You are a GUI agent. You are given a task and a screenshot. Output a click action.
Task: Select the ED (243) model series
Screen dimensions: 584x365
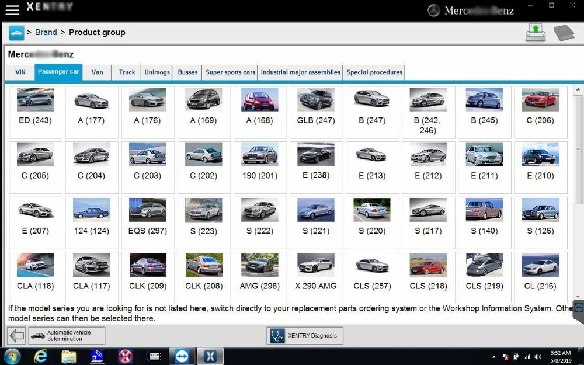[36, 112]
